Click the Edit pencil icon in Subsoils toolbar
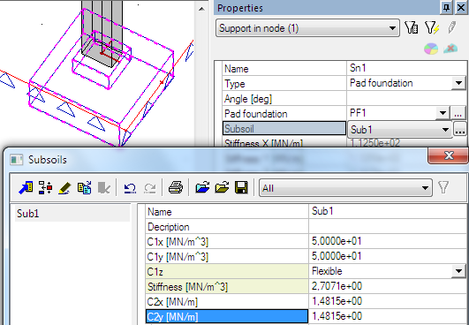 coord(64,188)
